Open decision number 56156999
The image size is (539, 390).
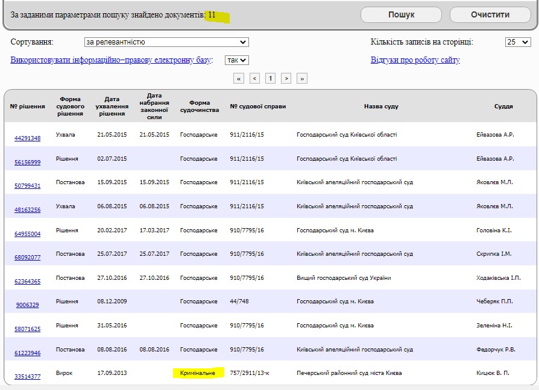28,162
